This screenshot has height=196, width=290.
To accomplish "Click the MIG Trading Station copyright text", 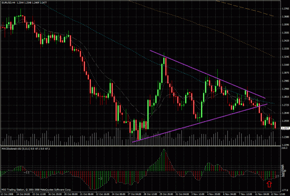I will tap(36, 190).
